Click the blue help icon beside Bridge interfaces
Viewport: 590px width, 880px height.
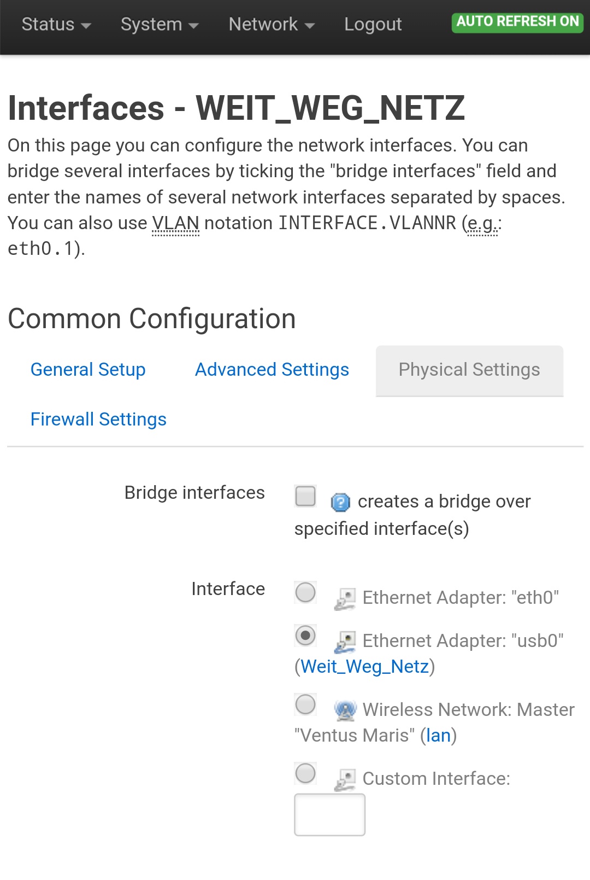click(x=340, y=502)
